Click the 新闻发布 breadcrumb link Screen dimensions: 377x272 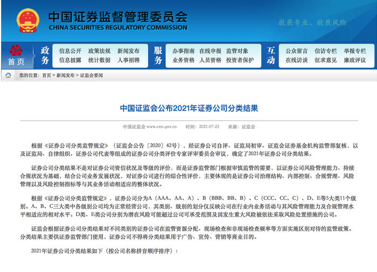65,75
